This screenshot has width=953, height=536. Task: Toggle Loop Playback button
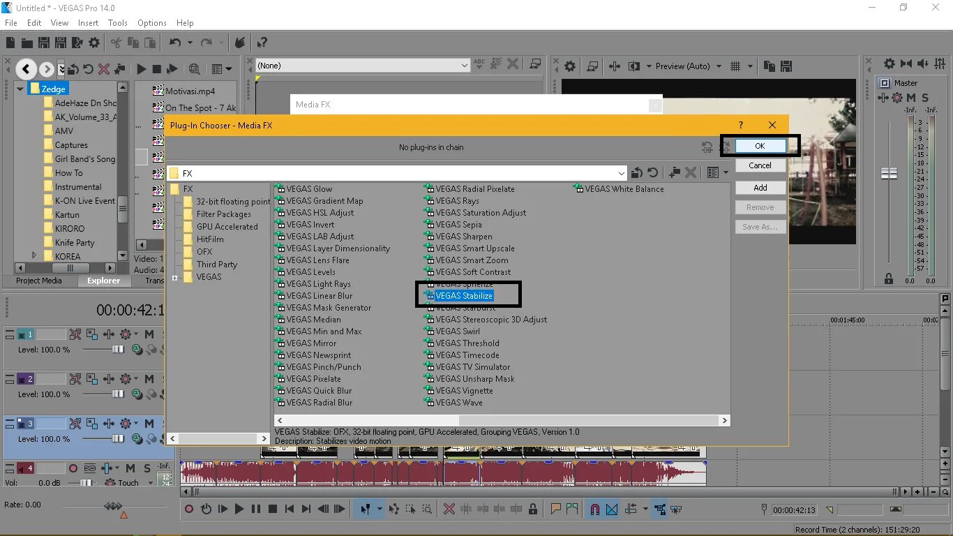[x=206, y=509]
